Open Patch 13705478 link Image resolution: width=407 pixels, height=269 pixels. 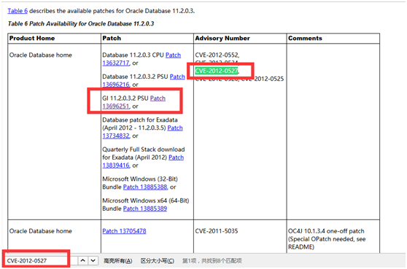124,231
